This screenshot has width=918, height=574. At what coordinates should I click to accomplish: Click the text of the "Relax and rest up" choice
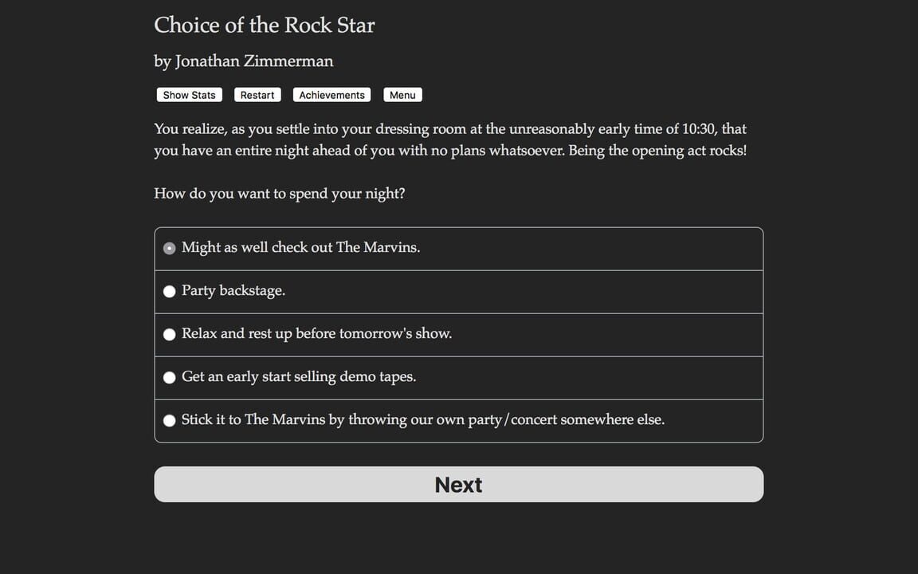pyautogui.click(x=316, y=333)
